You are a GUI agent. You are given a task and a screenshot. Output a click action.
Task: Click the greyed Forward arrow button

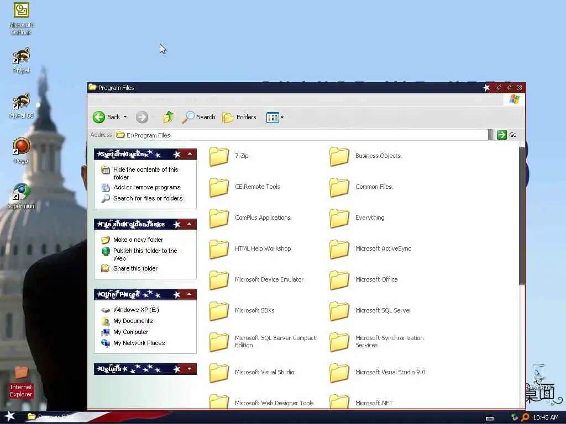pyautogui.click(x=142, y=117)
